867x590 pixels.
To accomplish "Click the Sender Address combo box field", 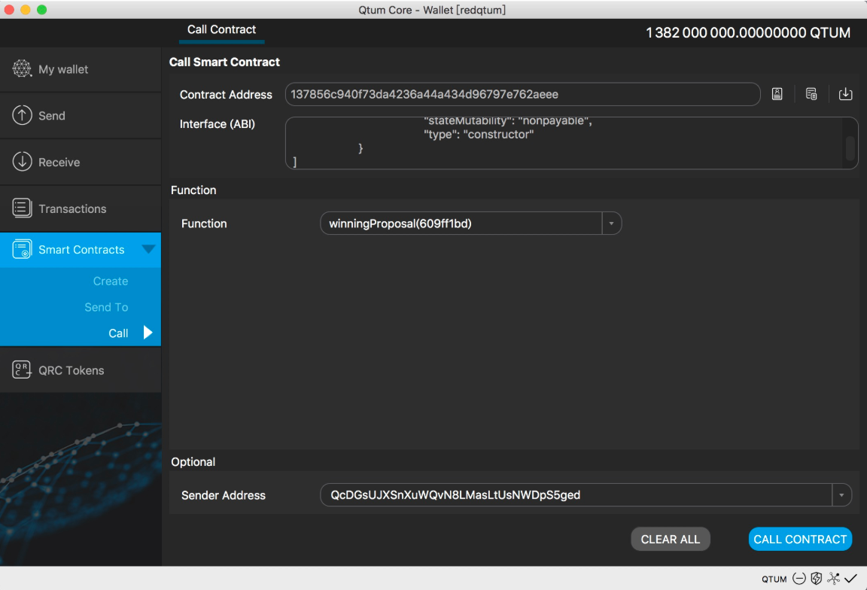I will click(x=586, y=495).
